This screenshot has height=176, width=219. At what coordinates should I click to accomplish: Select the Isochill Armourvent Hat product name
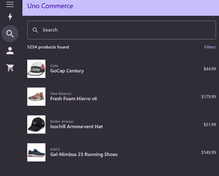coord(77,127)
